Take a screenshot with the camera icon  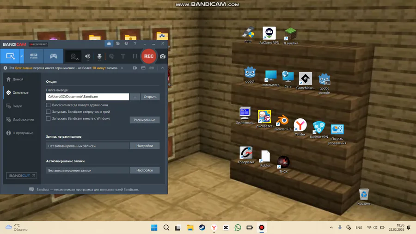163,56
